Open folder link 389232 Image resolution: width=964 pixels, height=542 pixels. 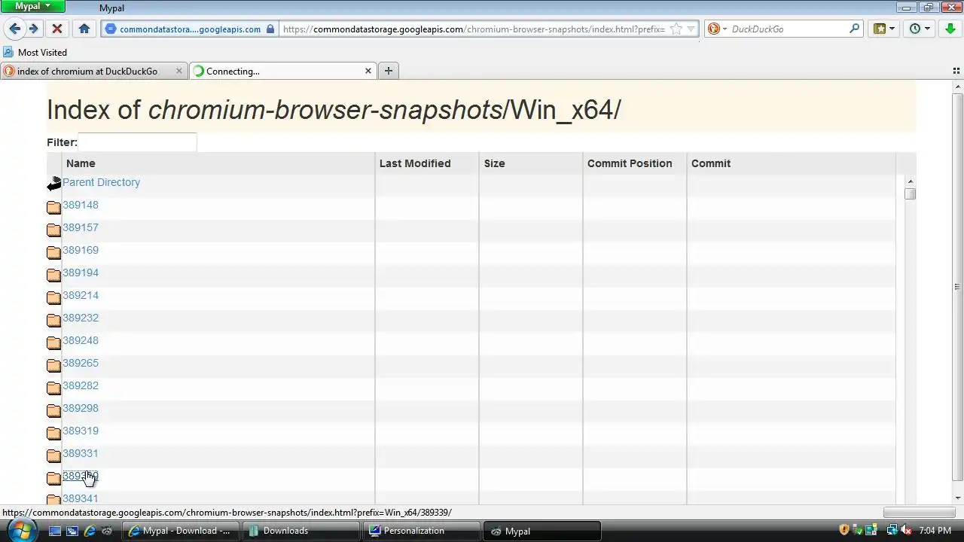(x=81, y=318)
